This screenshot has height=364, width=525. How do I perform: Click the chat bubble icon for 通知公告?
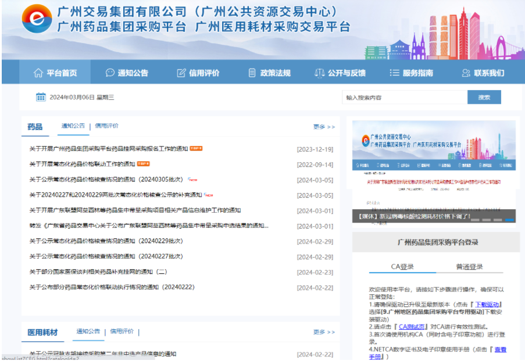(x=110, y=73)
